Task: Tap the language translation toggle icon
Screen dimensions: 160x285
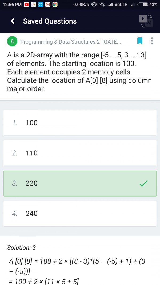Action: click(145, 21)
